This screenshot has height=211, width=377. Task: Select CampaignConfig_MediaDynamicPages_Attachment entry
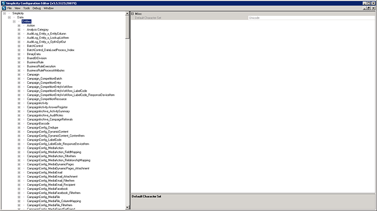(58, 168)
